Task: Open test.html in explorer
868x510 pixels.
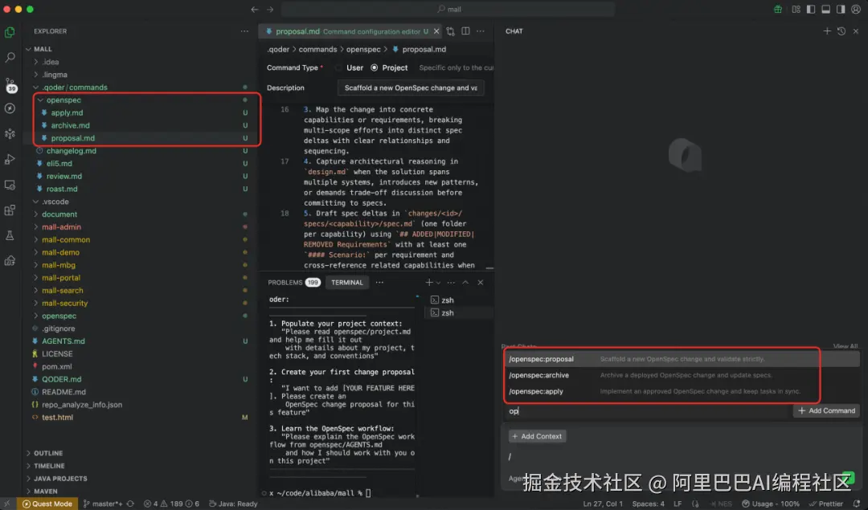Action: click(x=57, y=418)
